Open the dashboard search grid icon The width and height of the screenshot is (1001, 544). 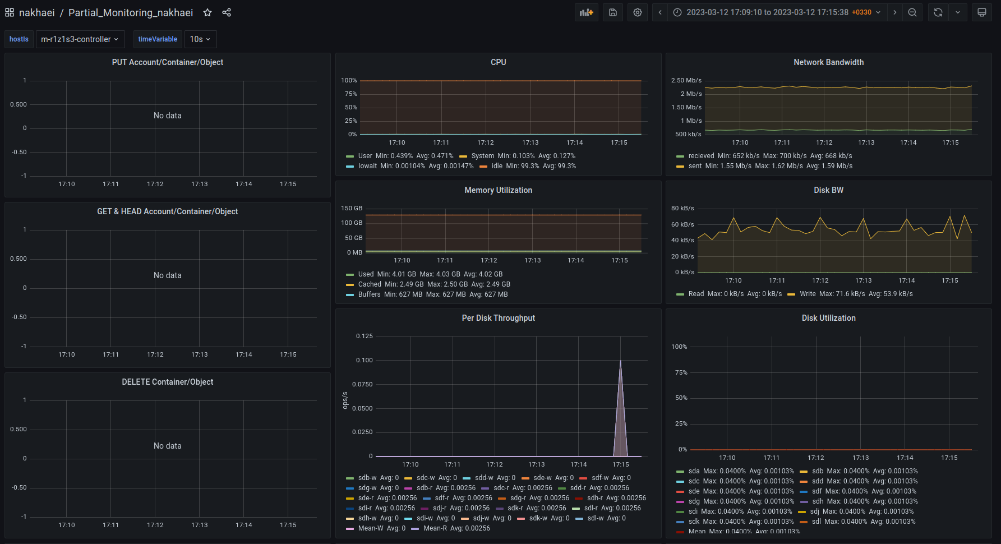[10, 12]
